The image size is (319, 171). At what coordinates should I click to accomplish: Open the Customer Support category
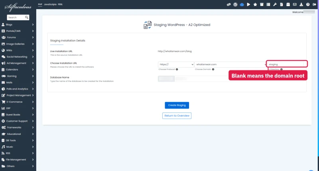[x=18, y=121]
